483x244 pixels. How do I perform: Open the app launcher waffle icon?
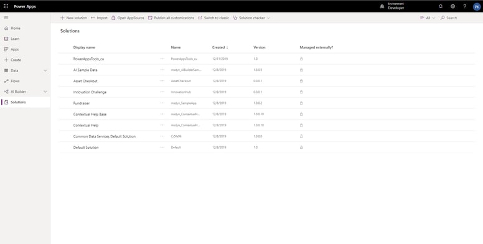click(6, 6)
